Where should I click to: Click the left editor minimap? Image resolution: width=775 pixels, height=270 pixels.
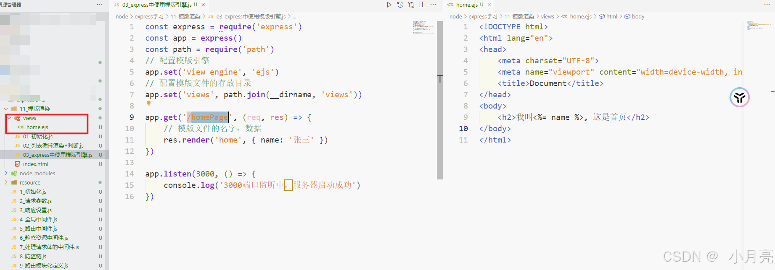coord(423,27)
